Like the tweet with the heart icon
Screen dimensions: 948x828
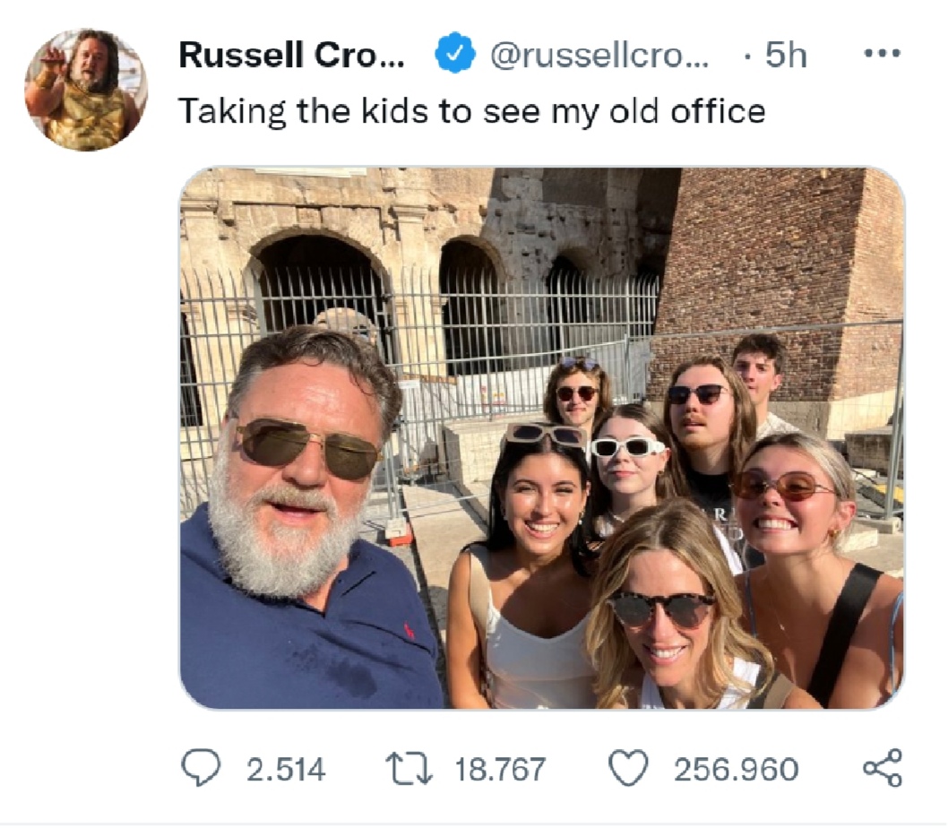point(628,769)
